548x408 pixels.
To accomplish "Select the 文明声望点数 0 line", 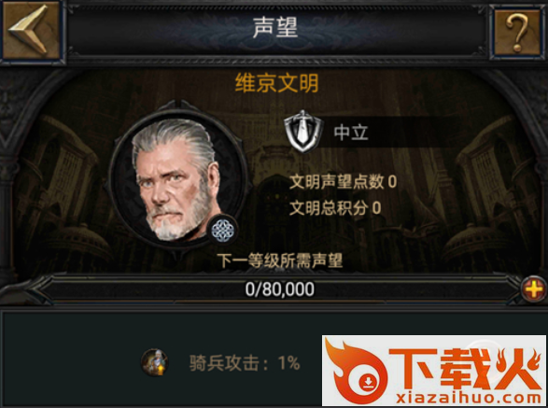I will pos(343,182).
